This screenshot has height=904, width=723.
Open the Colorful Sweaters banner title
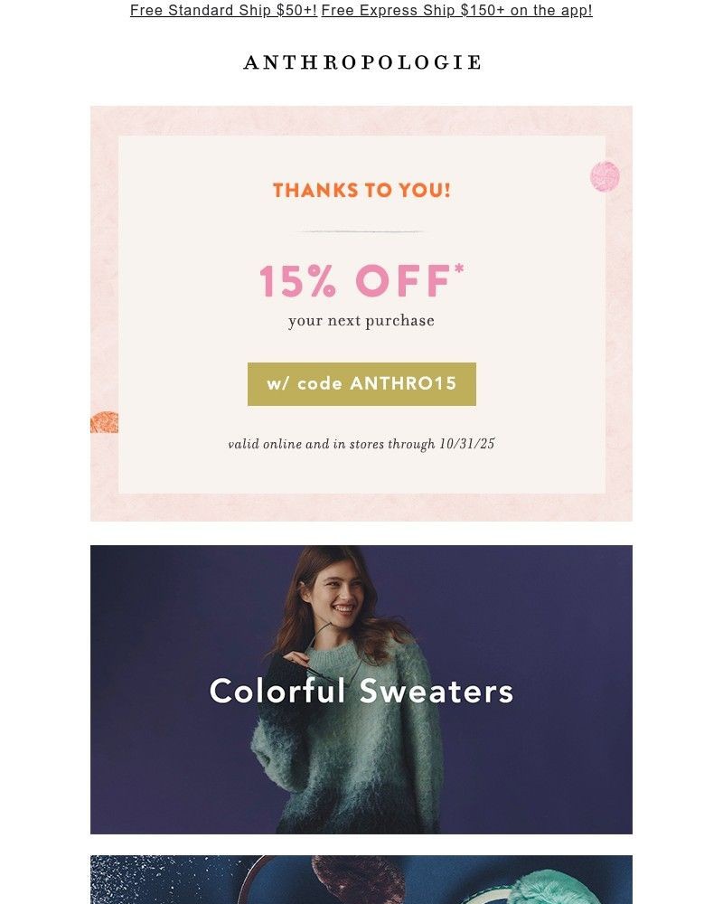pos(361,692)
